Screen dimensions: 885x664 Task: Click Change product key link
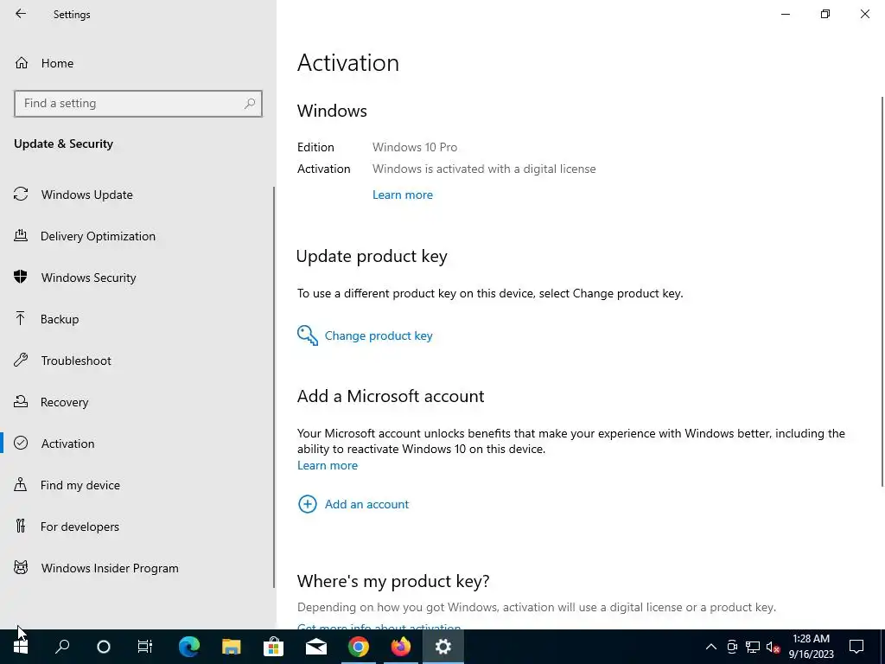379,336
